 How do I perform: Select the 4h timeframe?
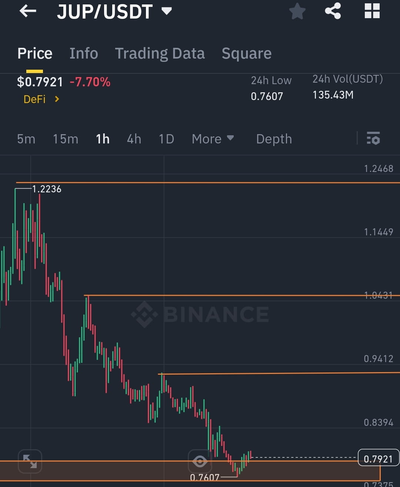coord(134,139)
